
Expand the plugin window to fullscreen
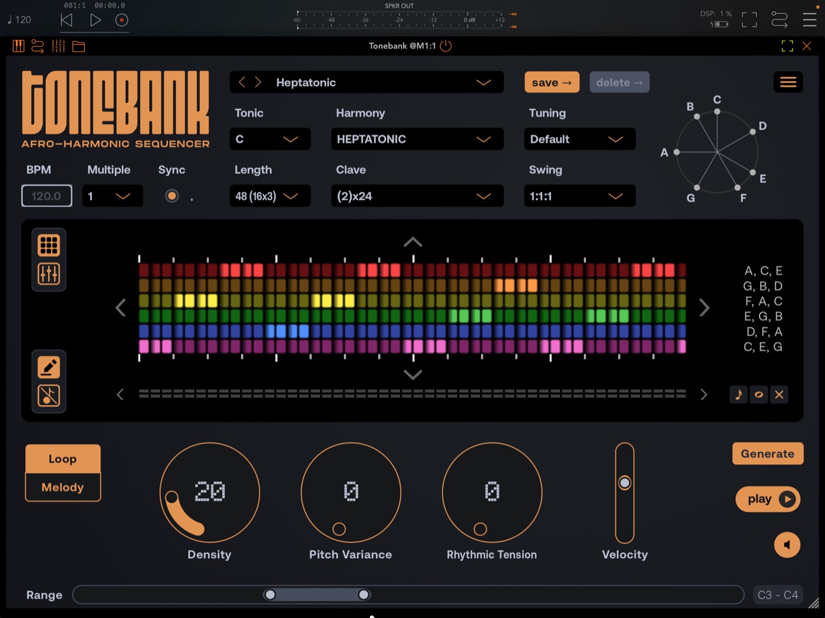tap(787, 46)
